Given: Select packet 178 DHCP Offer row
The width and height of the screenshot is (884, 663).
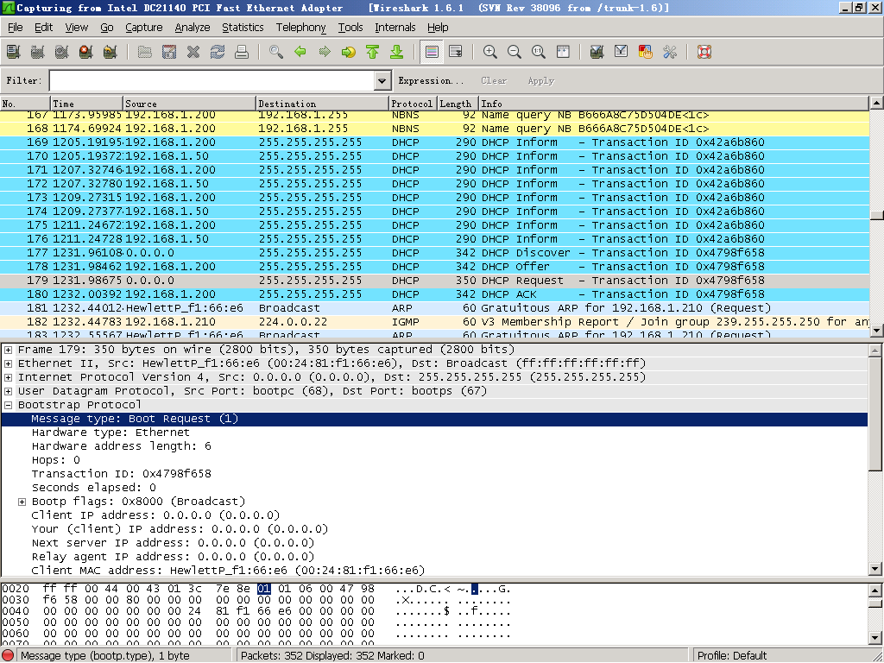Looking at the screenshot, I should (x=434, y=267).
